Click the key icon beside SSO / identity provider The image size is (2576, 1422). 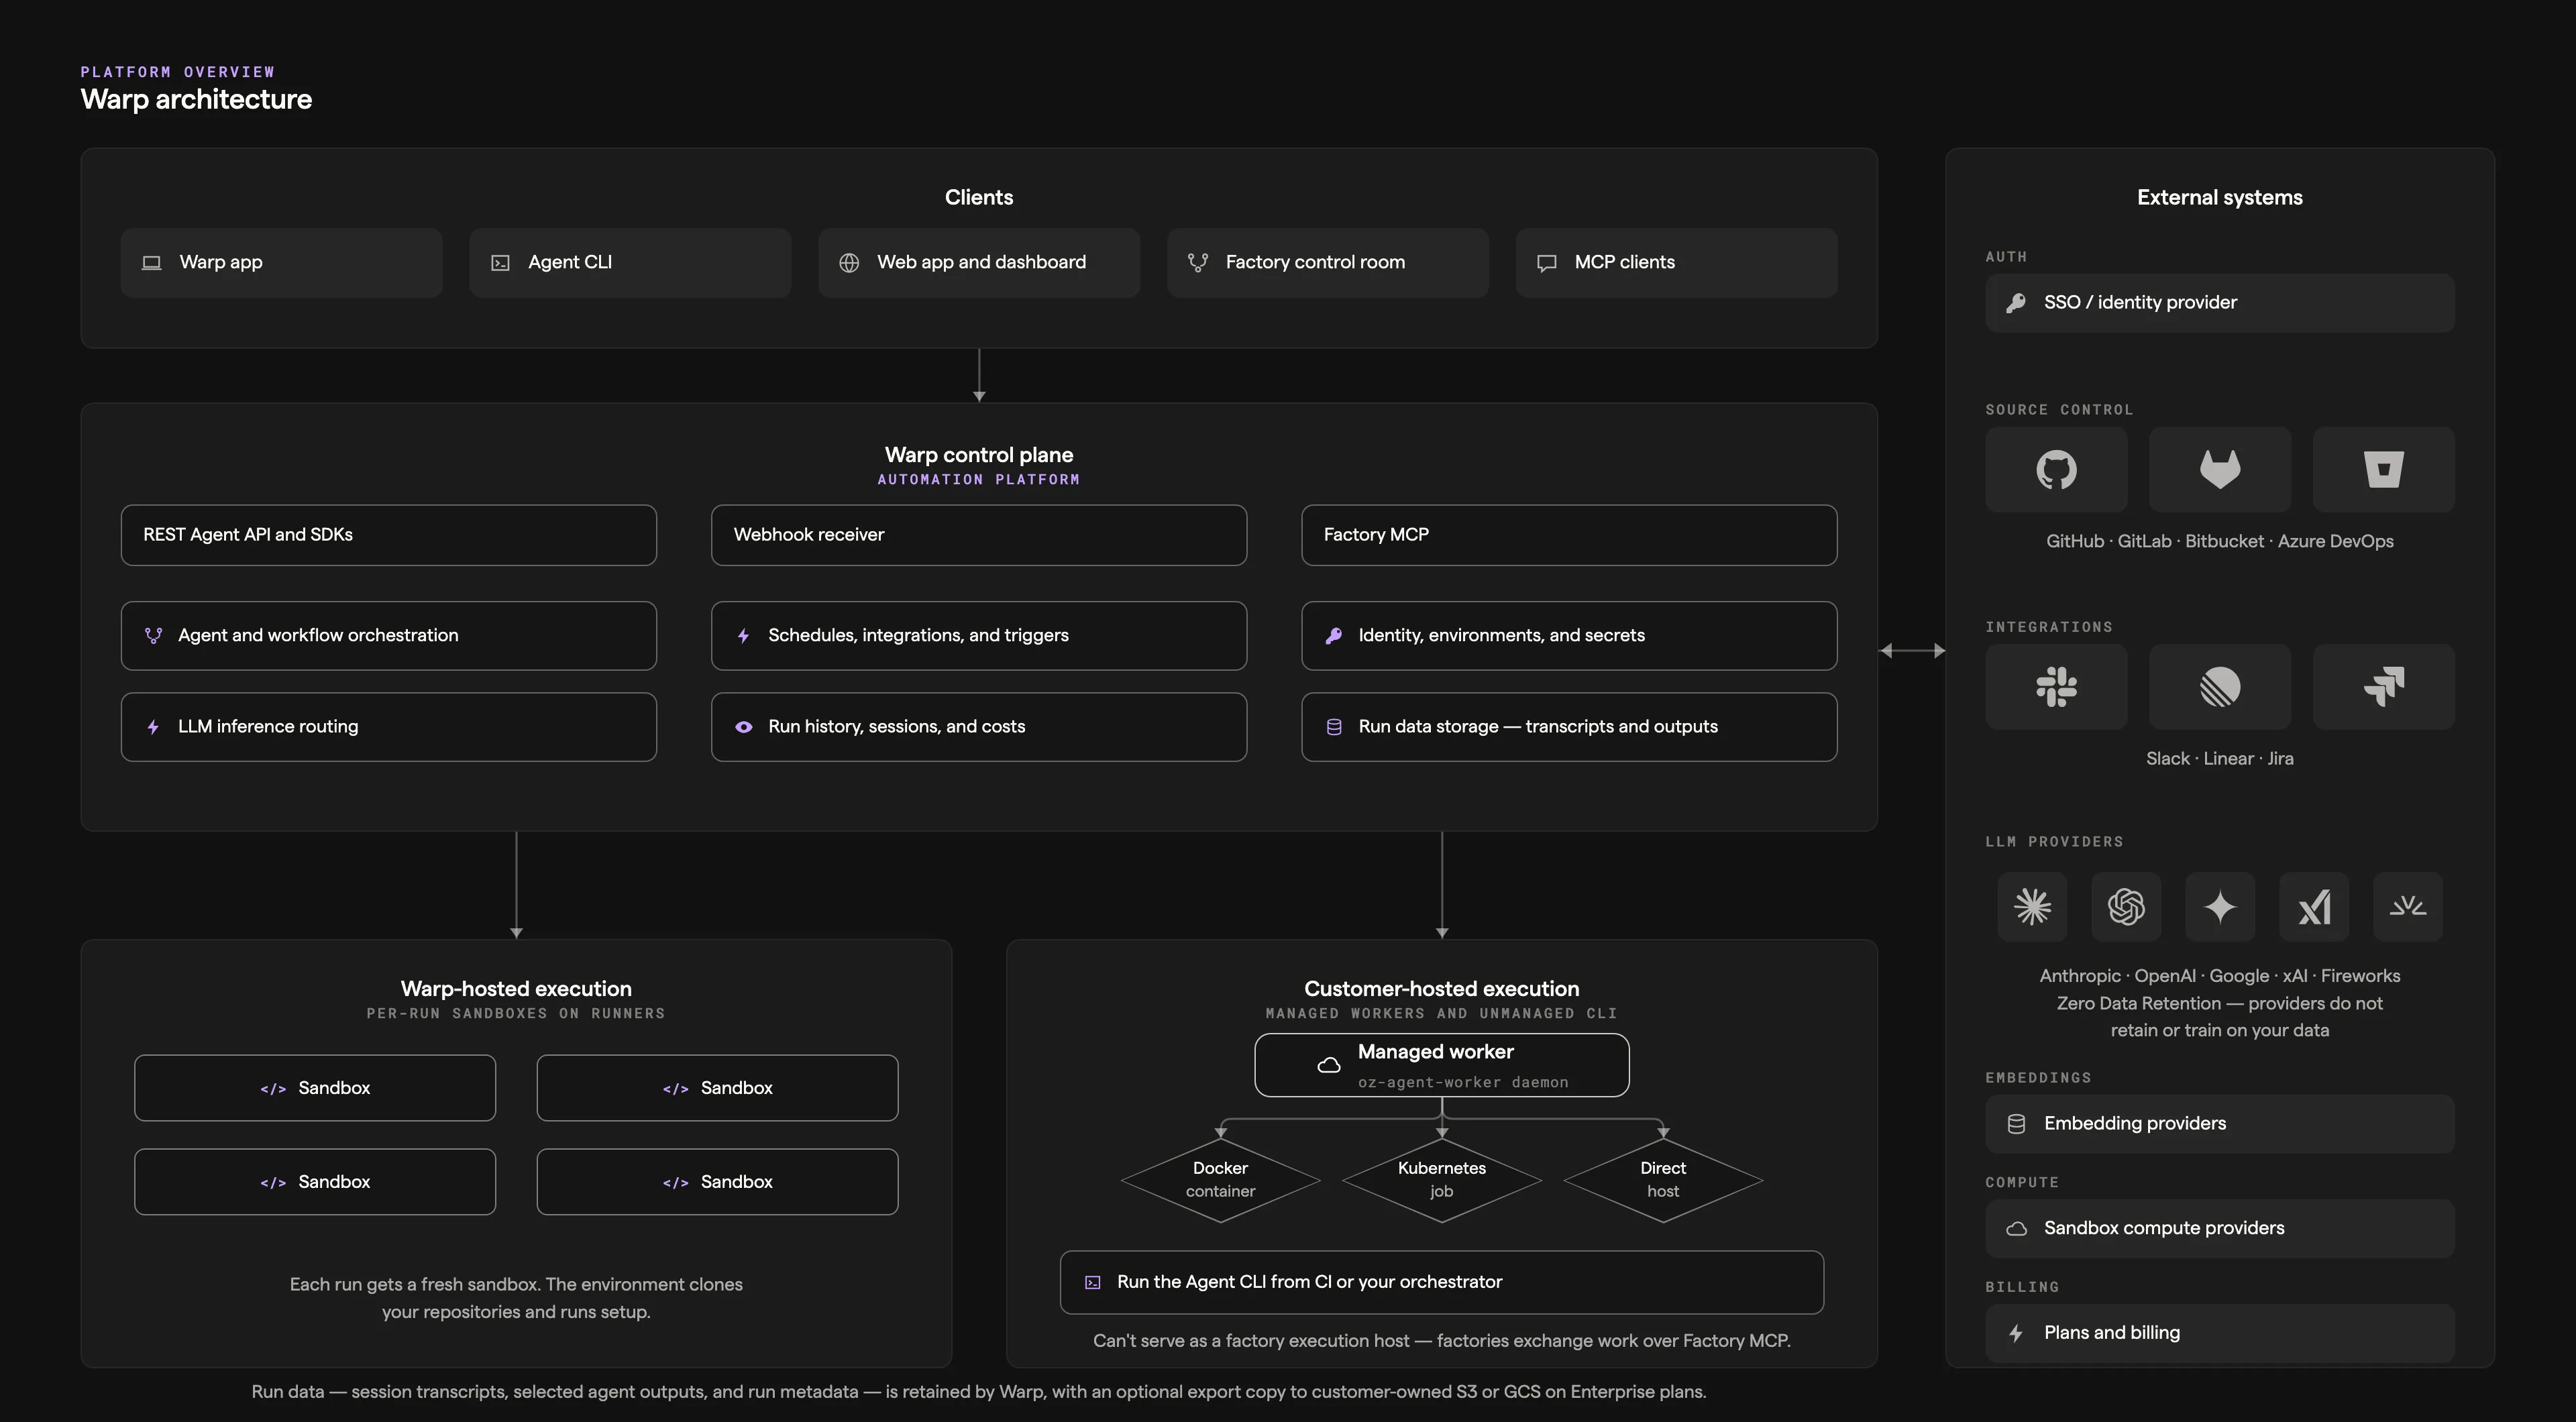point(2016,303)
